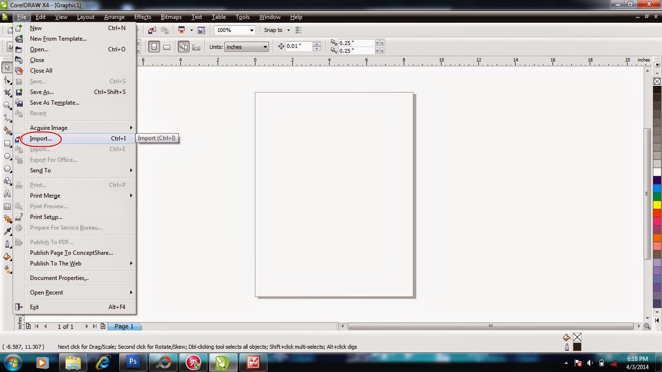The width and height of the screenshot is (662, 372).
Task: Go to the last page arrow
Action: coord(95,326)
